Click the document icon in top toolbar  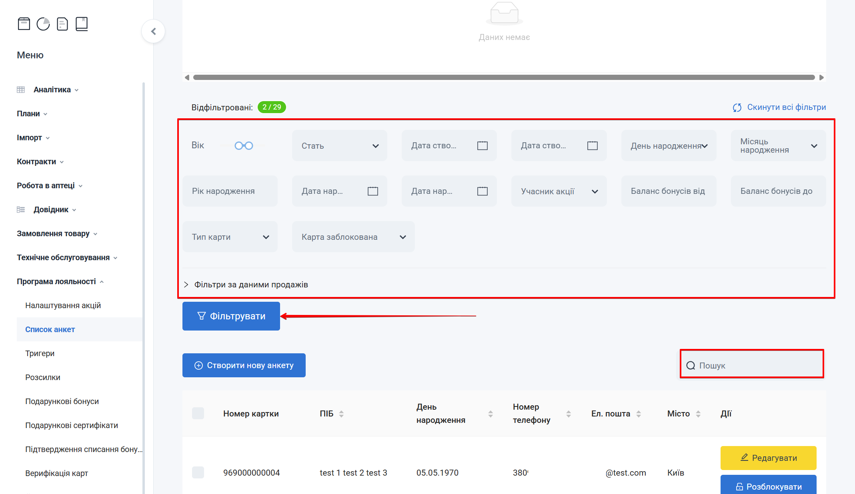pyautogui.click(x=62, y=24)
